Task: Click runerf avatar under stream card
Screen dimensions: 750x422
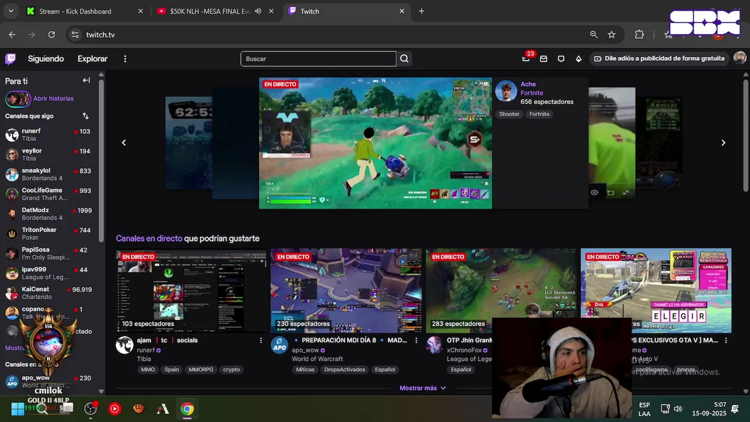Action: pos(125,345)
